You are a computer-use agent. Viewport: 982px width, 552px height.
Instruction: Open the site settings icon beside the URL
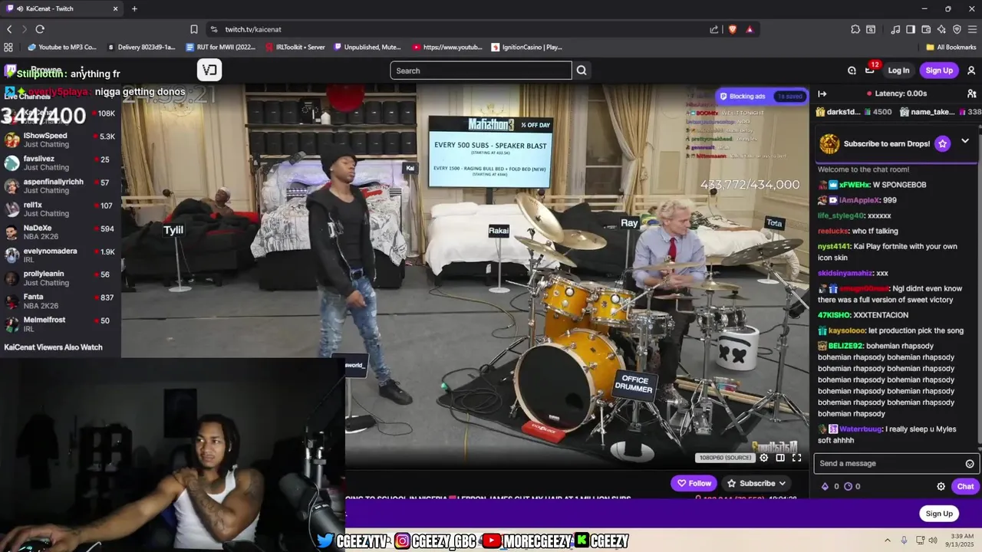coord(214,29)
